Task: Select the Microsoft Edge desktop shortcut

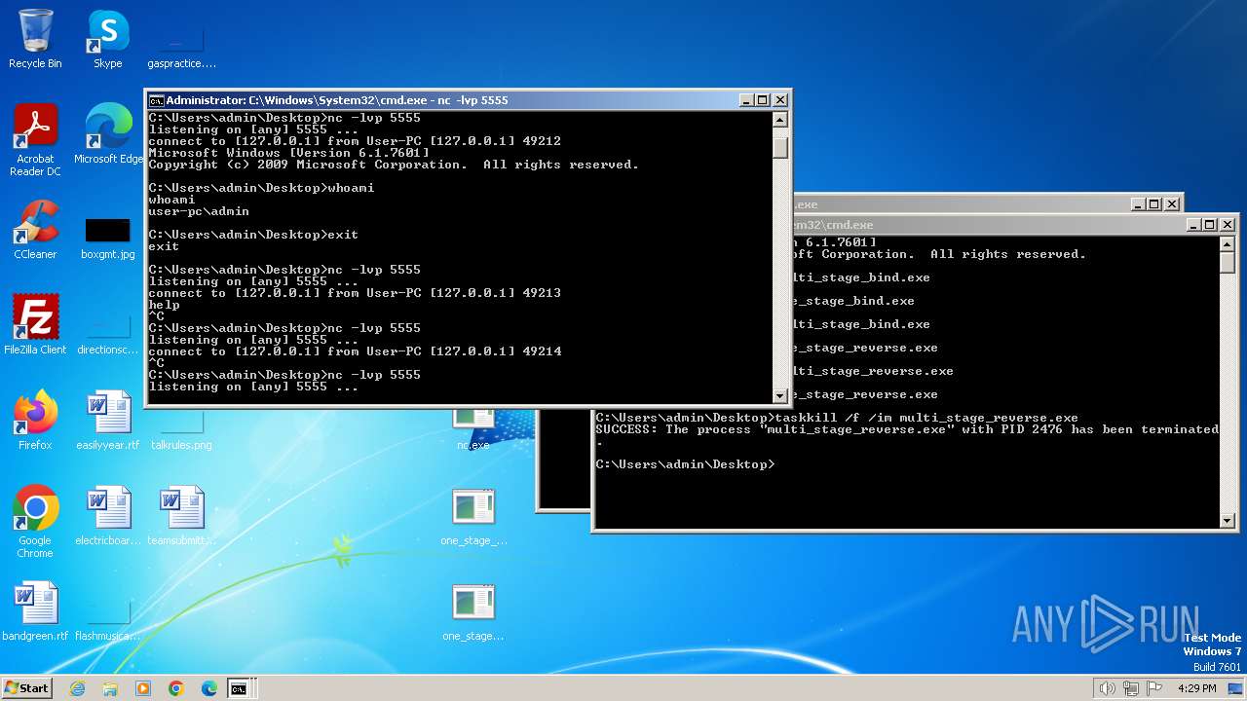Action: coord(108,134)
